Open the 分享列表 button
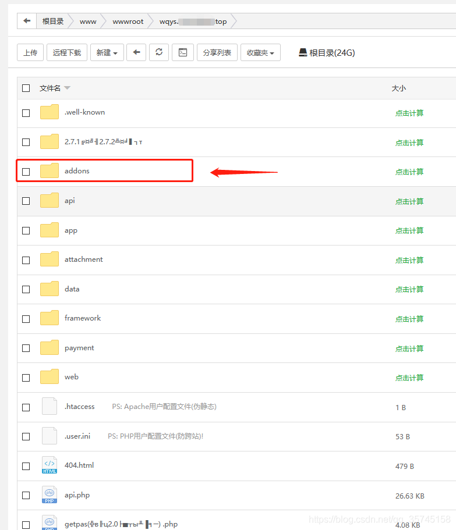 [217, 52]
